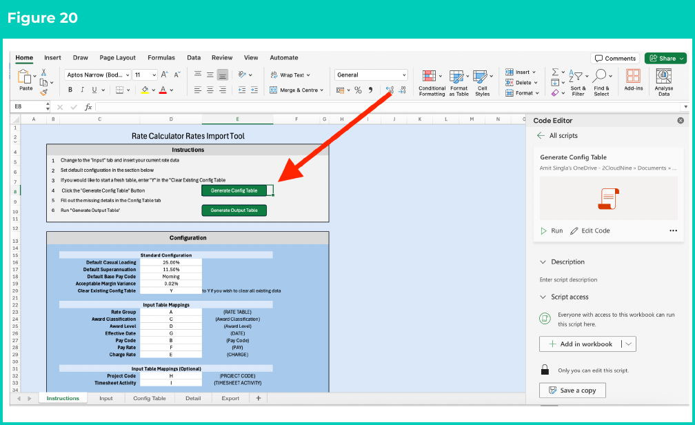Open Conditional Formatting
The width and height of the screenshot is (695, 425).
[x=432, y=83]
